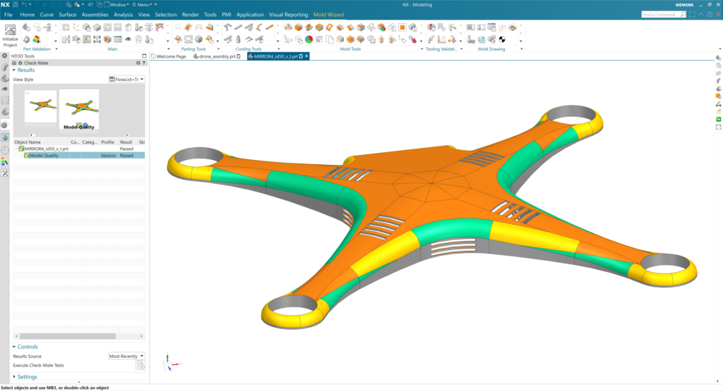
Task: Click the red-green pie icon in Mold Tools
Action: tap(309, 39)
